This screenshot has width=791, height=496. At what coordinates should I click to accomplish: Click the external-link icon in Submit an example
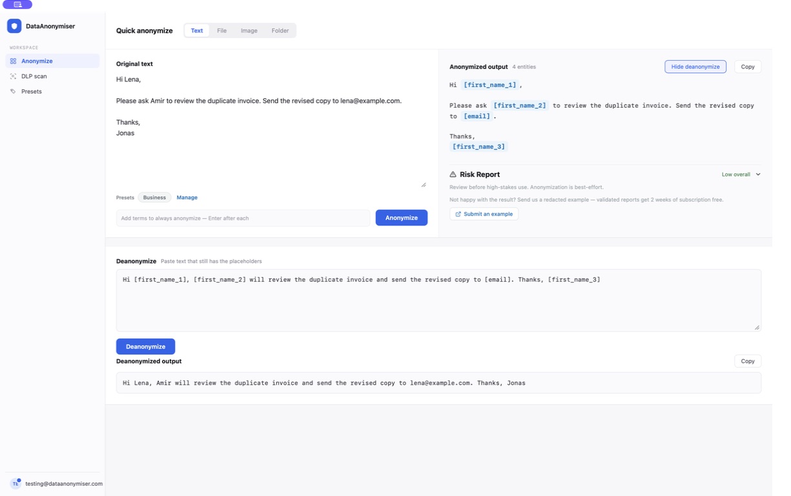(458, 214)
